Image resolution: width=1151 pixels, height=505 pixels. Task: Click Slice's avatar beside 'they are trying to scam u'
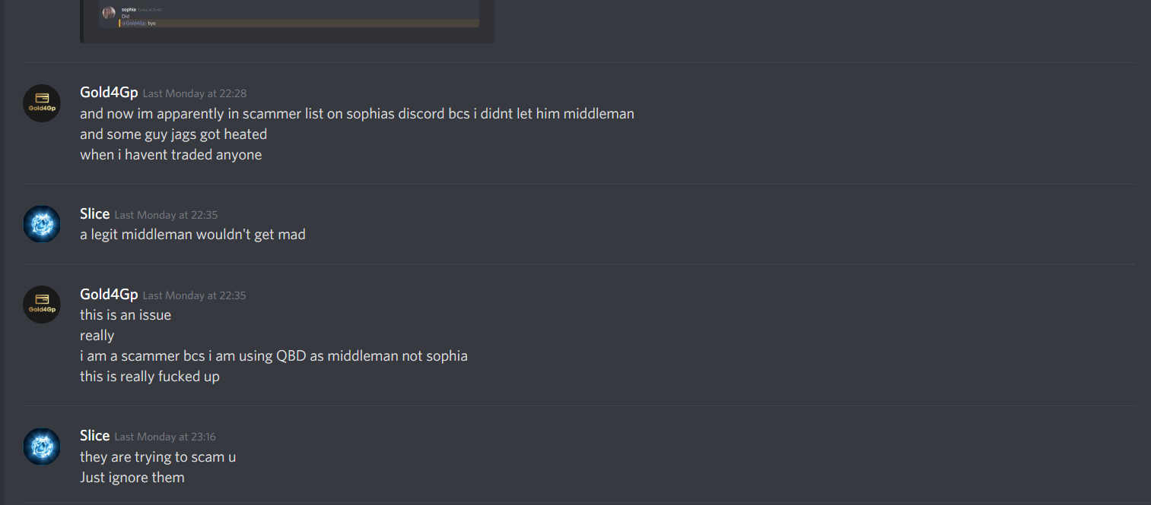point(42,446)
